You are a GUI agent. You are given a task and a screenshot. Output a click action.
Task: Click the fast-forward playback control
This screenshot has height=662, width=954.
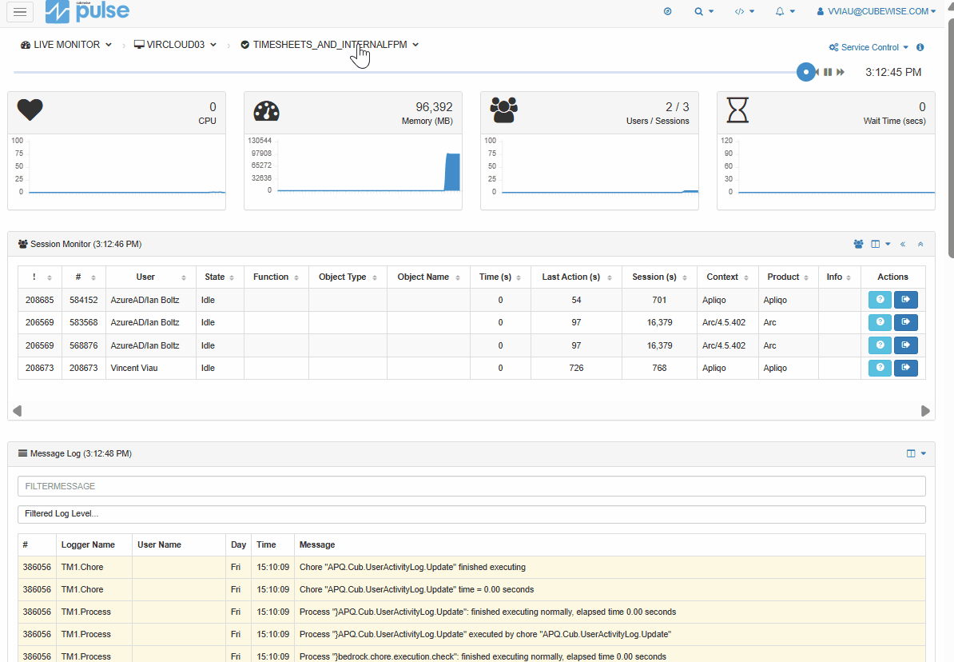pos(841,72)
